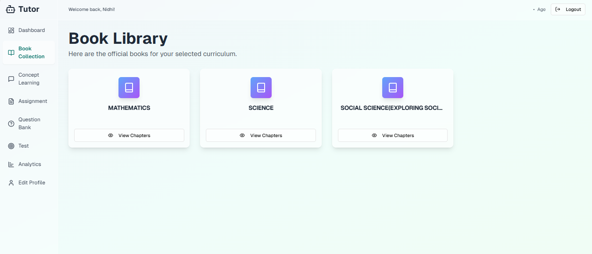592x254 pixels.
Task: Click the Mathematics purple book icon
Action: point(129,88)
